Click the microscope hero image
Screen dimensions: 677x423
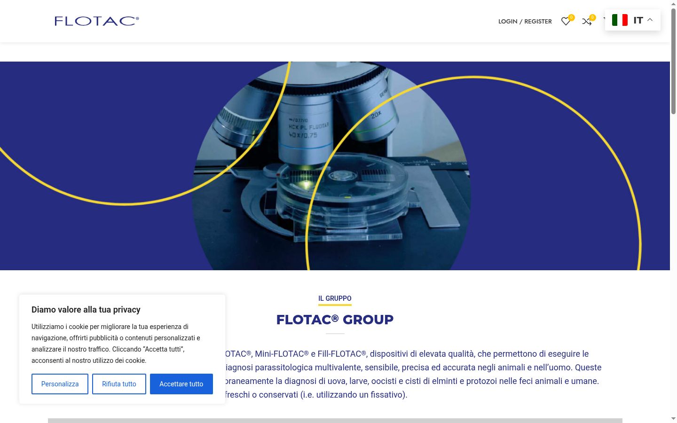click(x=335, y=166)
